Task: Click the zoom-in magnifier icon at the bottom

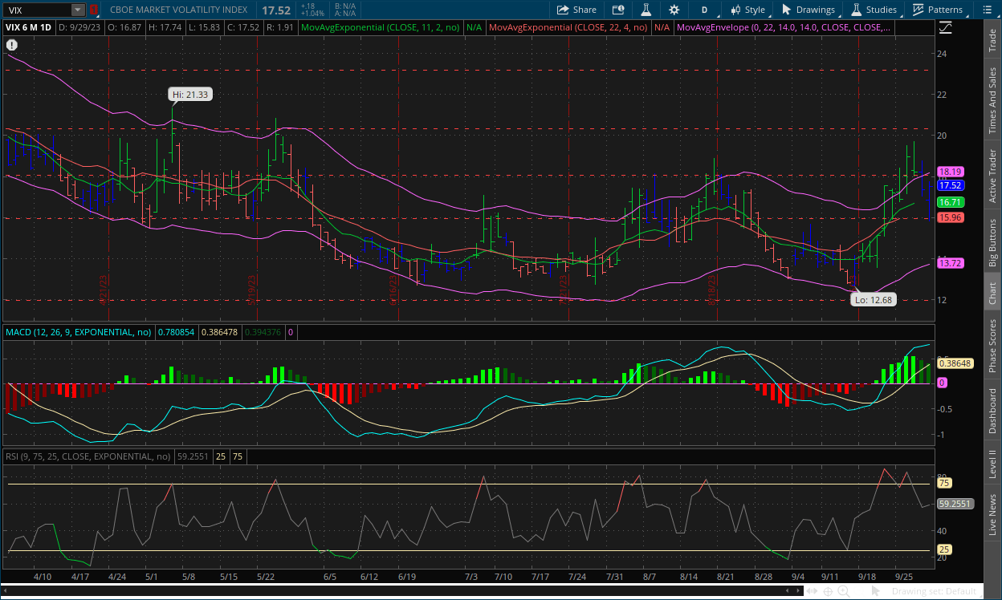Action: pos(844,591)
